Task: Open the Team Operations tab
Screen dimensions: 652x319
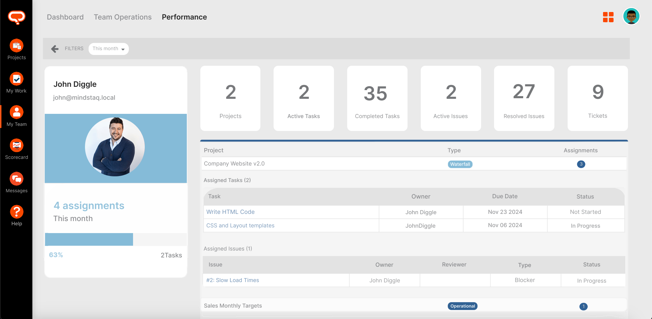Action: point(123,17)
